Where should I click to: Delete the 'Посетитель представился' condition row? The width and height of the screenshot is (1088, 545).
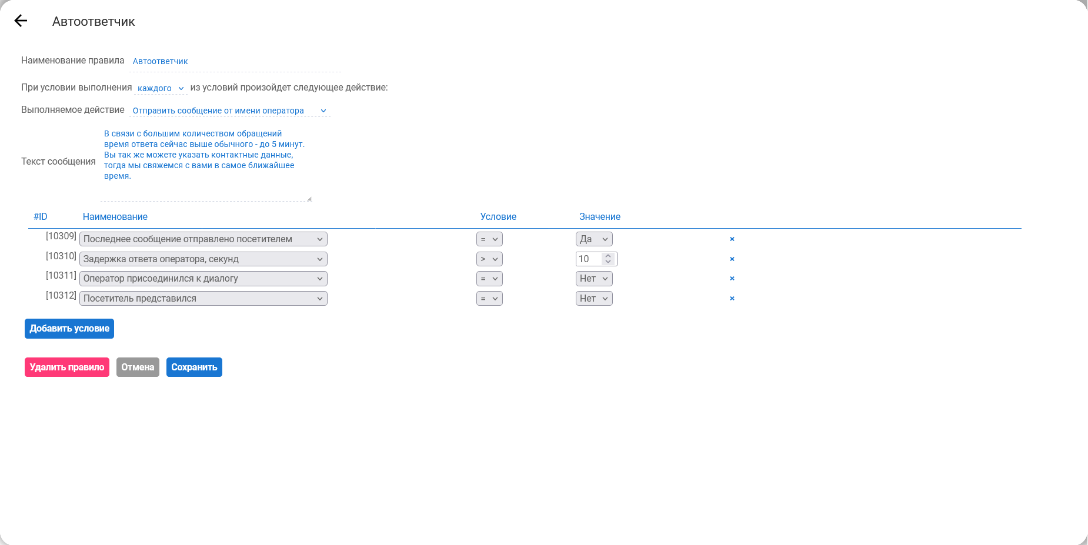coord(732,299)
